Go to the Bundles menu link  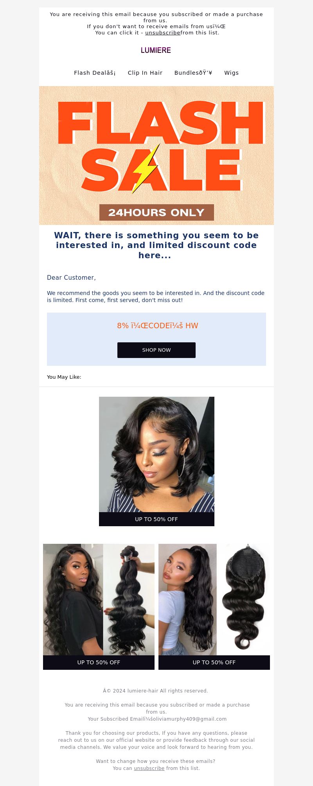(x=193, y=73)
